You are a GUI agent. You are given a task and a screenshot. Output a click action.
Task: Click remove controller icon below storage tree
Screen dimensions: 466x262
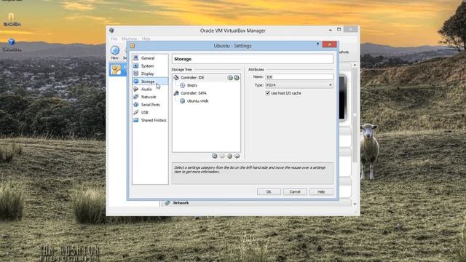(222, 156)
